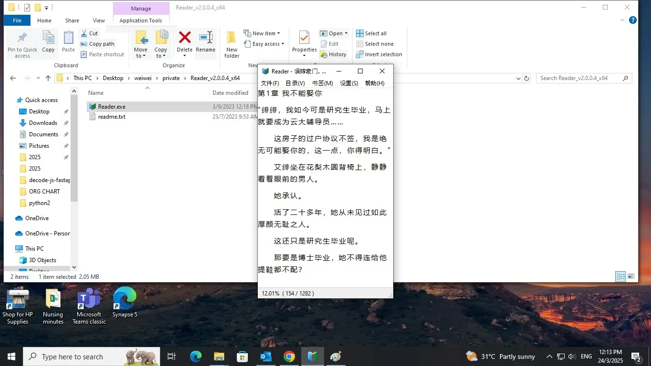The image size is (651, 366).
Task: Open Pictures in the navigation pane
Action: [x=39, y=146]
